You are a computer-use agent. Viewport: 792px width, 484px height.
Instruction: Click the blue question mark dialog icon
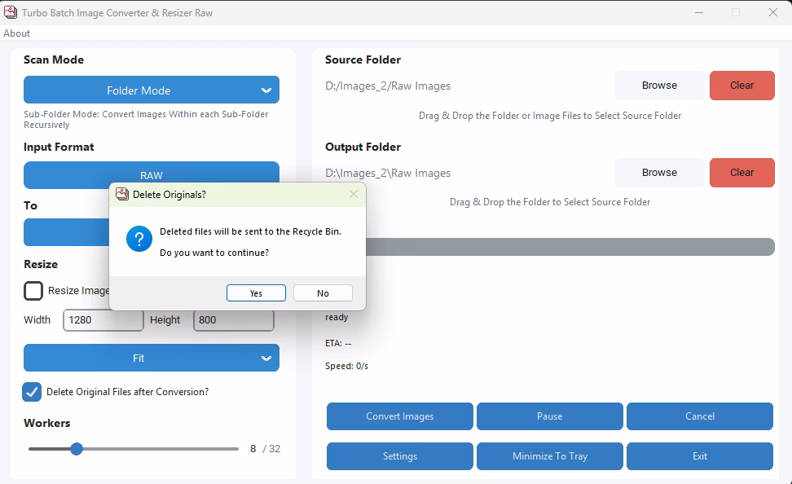(139, 239)
